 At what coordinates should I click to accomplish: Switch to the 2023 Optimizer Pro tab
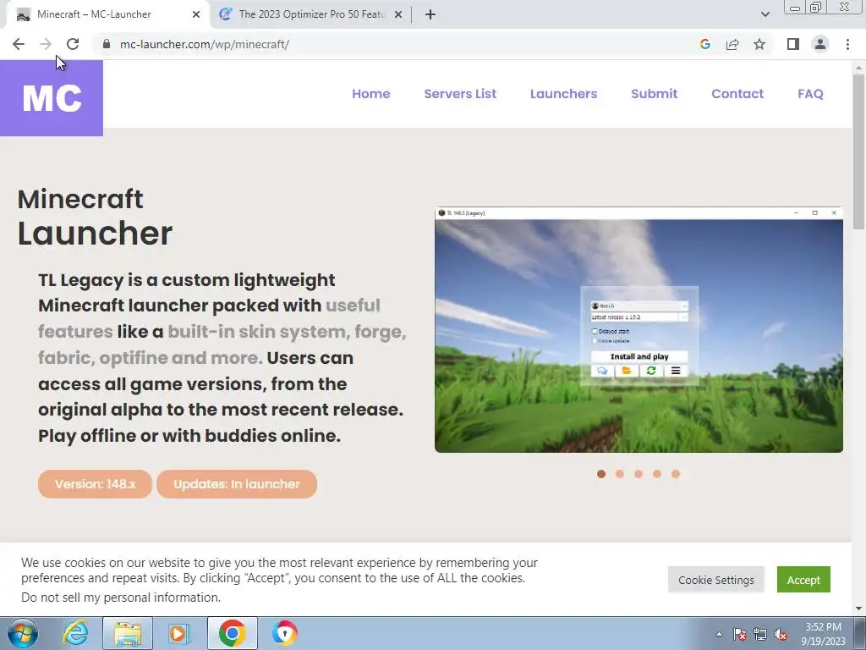tap(311, 14)
